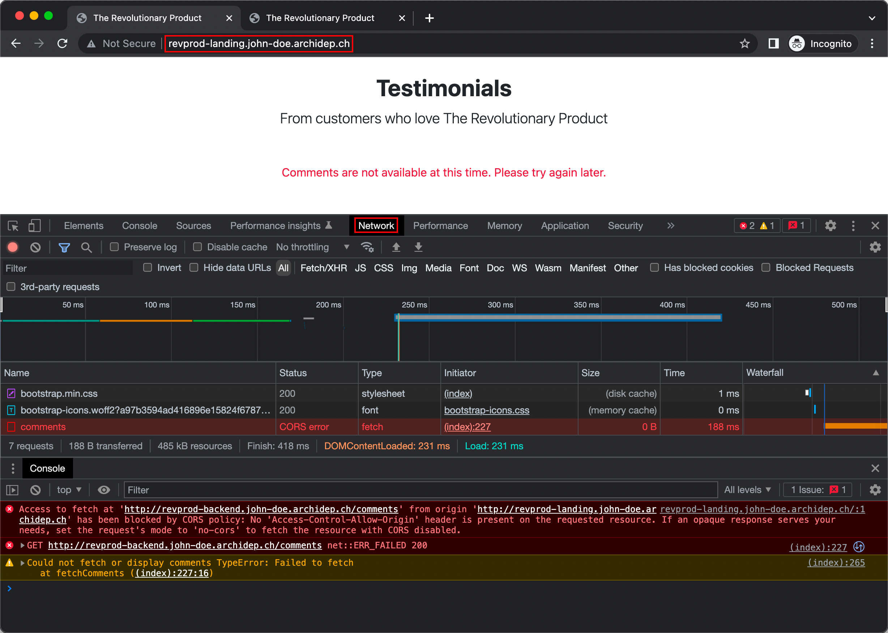
Task: Toggle the device toolbar
Action: (34, 226)
